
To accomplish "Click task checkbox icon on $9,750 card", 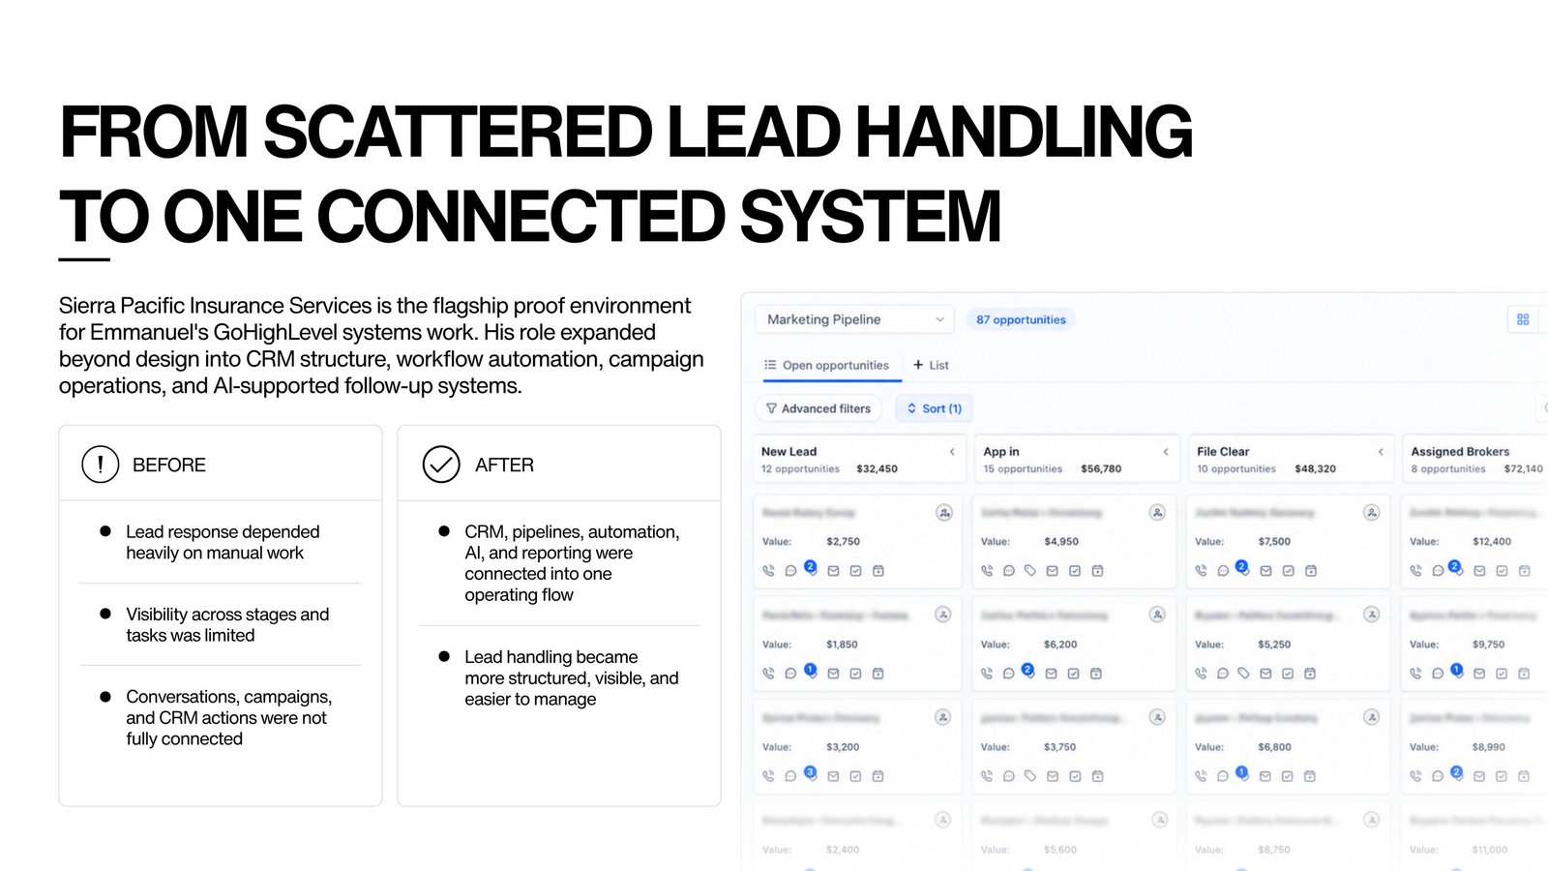I will [1502, 674].
